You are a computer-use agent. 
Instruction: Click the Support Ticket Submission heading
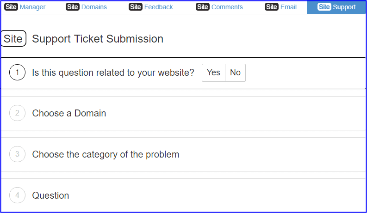98,39
